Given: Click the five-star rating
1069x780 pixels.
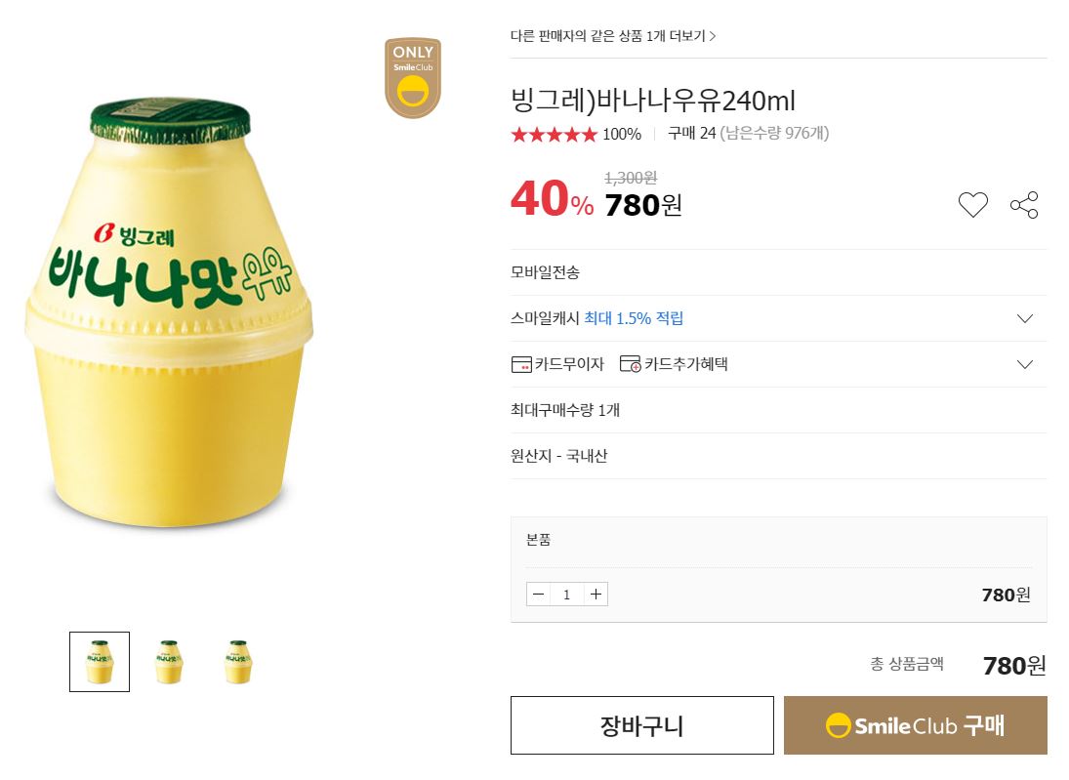Looking at the screenshot, I should 554,135.
